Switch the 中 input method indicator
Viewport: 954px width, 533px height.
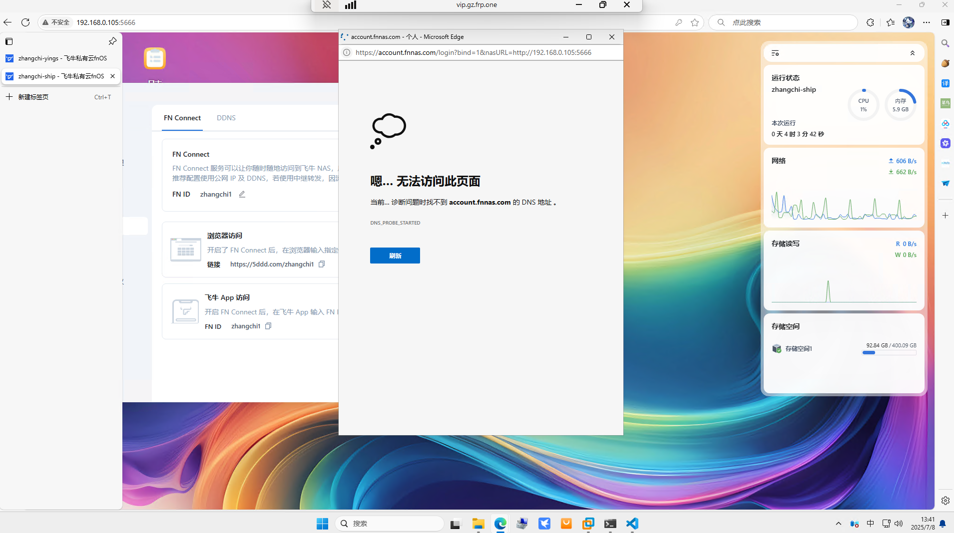870,523
